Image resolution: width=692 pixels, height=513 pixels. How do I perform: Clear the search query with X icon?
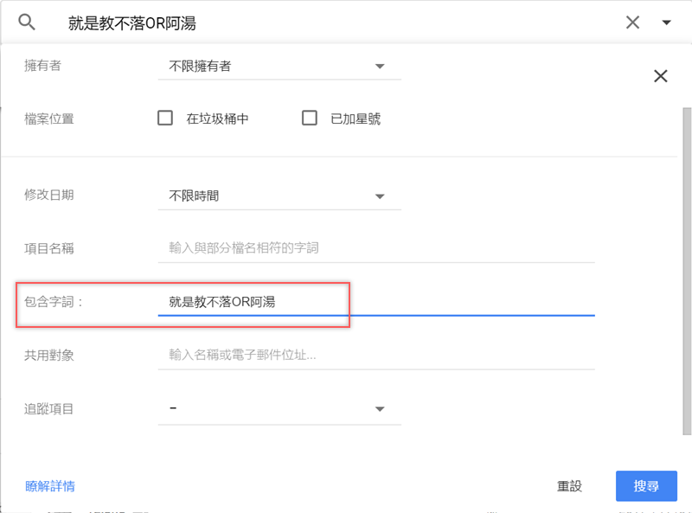tap(632, 22)
